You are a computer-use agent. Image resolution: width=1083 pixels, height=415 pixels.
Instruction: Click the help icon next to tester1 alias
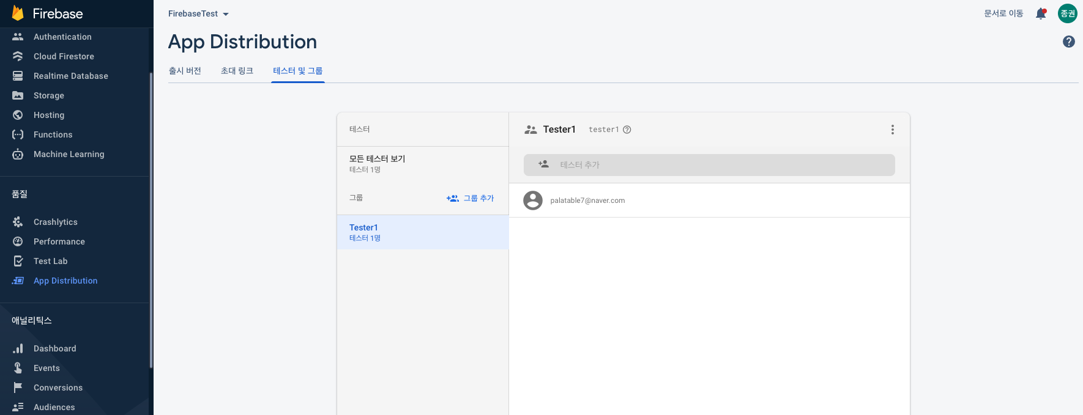click(x=627, y=130)
